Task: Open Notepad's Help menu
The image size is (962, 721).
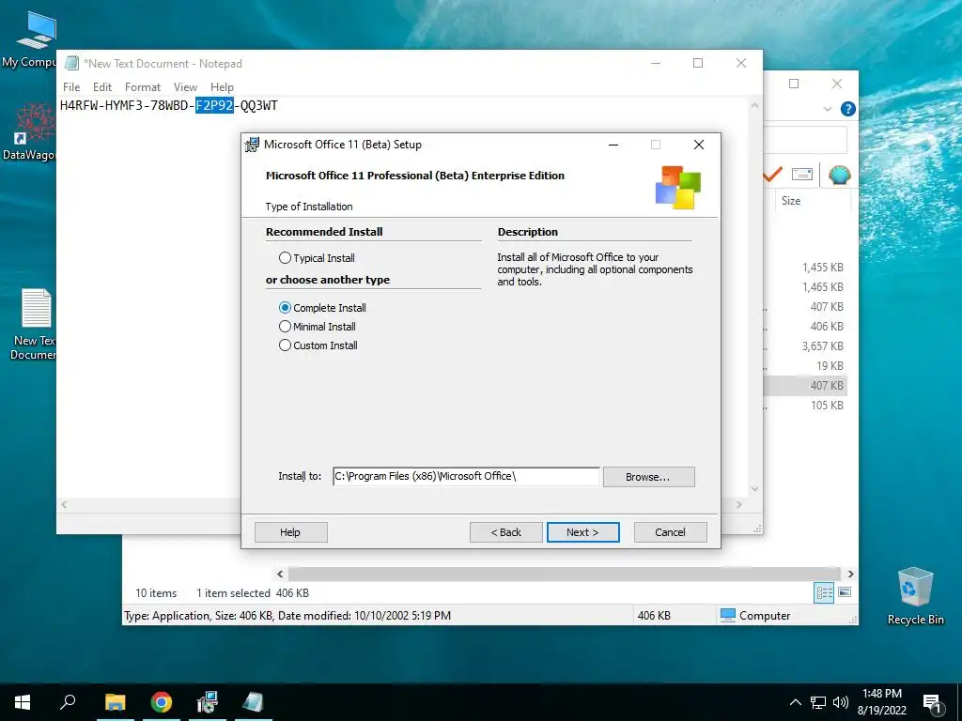Action: (222, 87)
